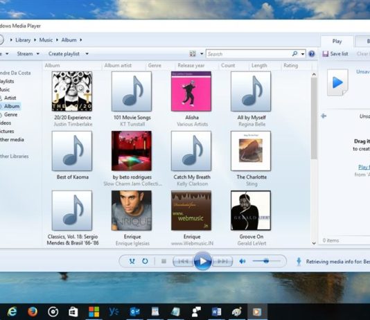Select Artist in the navigation pane

10,98
